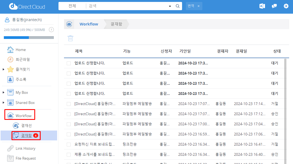Open settings gear icon
Screen dimensions: 293x164
pos(286,6)
